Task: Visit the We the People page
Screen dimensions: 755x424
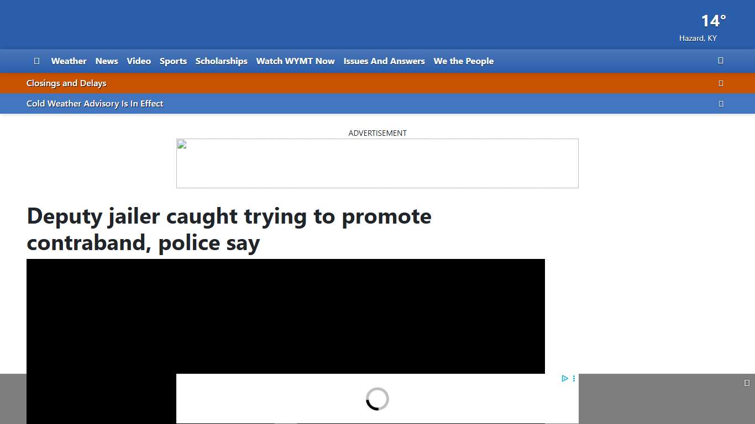Action: [x=463, y=61]
